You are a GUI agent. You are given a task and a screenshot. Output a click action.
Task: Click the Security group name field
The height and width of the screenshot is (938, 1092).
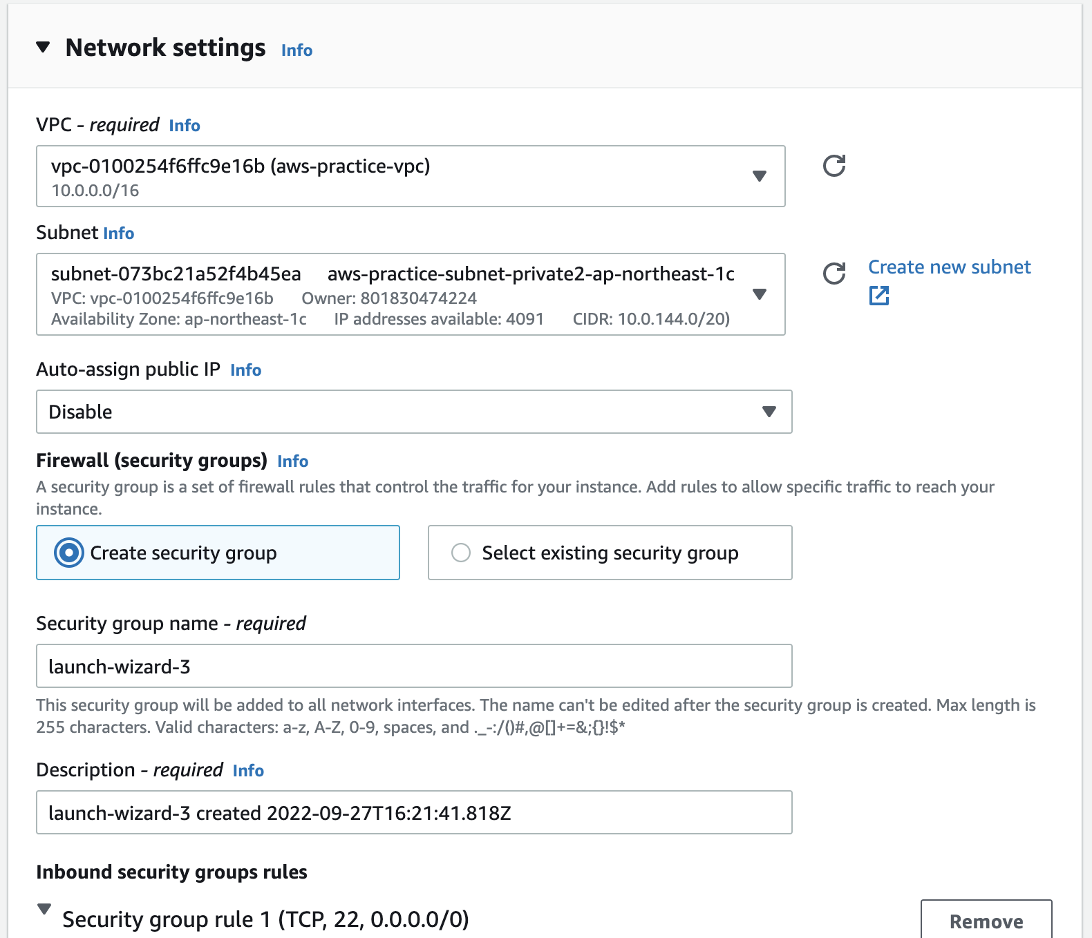point(413,666)
